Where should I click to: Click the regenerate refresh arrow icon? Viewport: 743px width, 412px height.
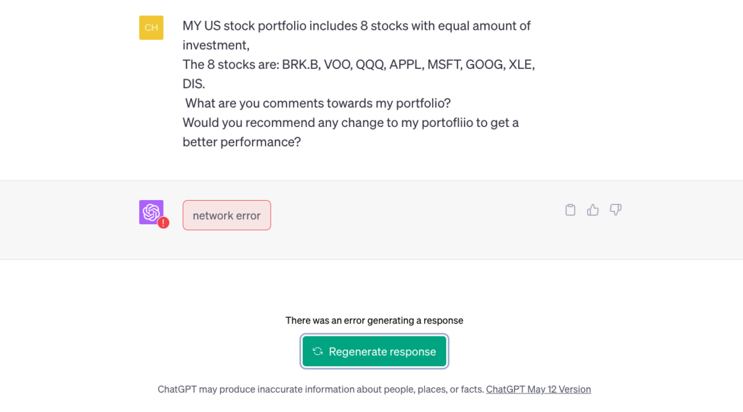pos(318,351)
